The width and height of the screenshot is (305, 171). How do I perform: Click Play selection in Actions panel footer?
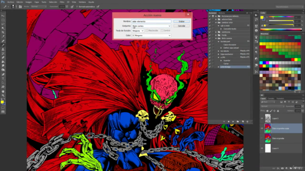(233, 122)
